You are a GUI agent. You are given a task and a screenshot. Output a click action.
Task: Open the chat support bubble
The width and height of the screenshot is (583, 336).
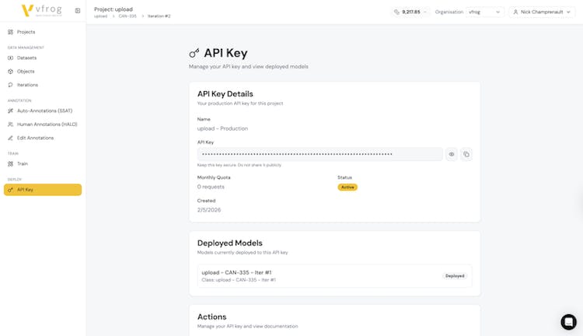[568, 321]
